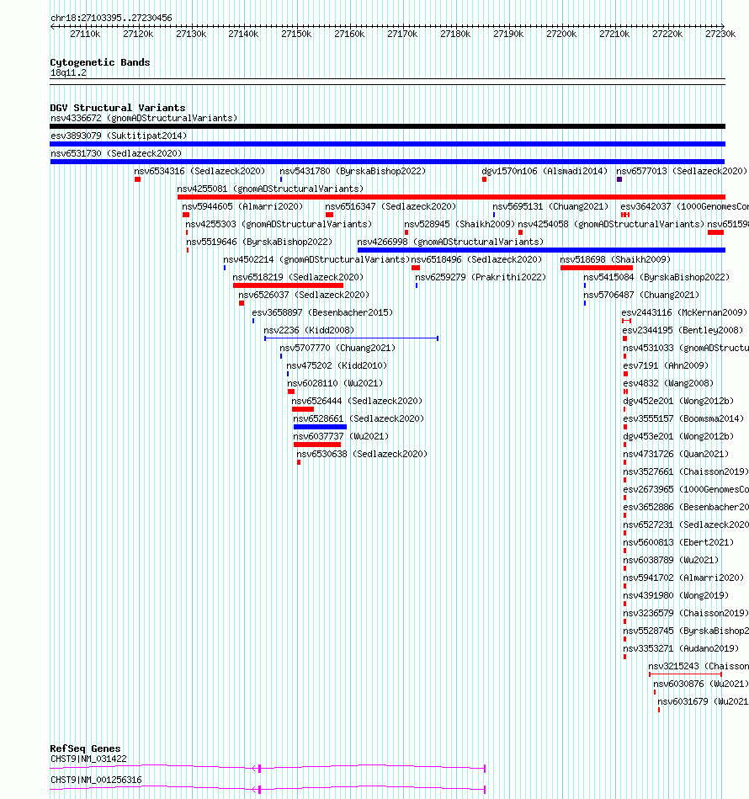Image resolution: width=749 pixels, height=799 pixels.
Task: Select variant nsv6259279 (Prakrithi2022)
Action: (x=481, y=277)
